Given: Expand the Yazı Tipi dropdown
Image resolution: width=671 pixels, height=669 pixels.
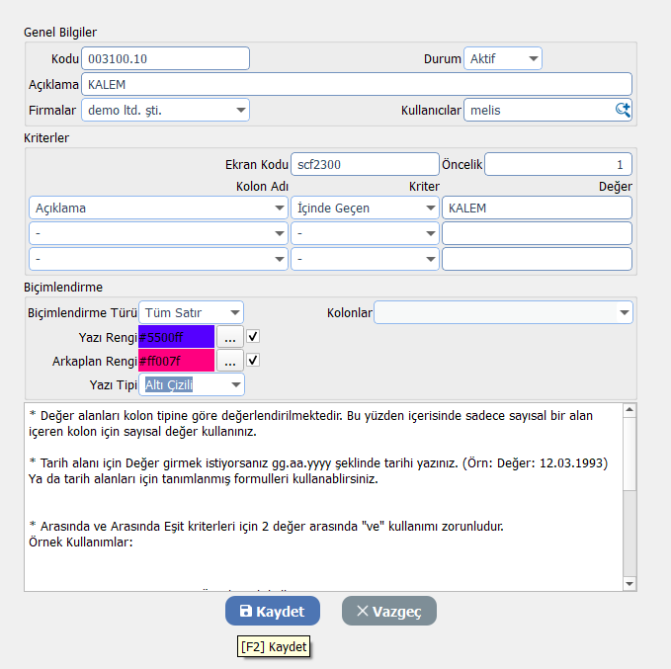Looking at the screenshot, I should click(192, 384).
